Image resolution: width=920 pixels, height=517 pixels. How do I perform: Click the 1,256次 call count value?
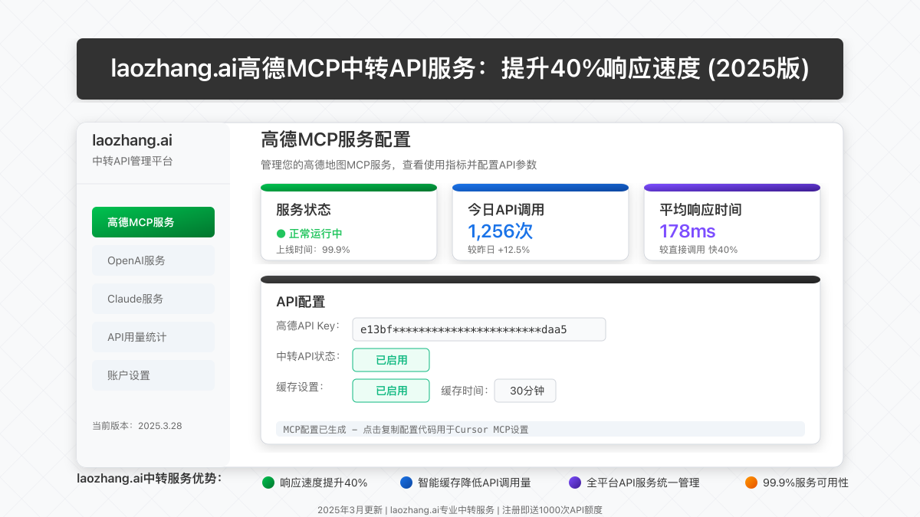click(500, 231)
